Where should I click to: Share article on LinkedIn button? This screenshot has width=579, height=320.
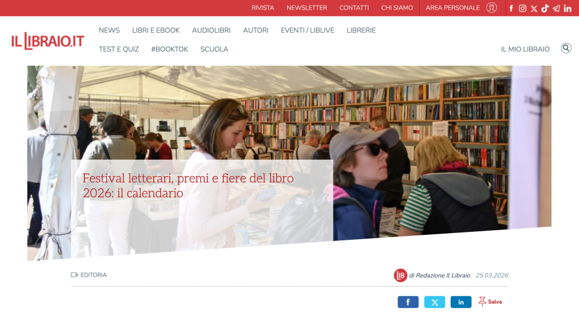[x=461, y=302]
